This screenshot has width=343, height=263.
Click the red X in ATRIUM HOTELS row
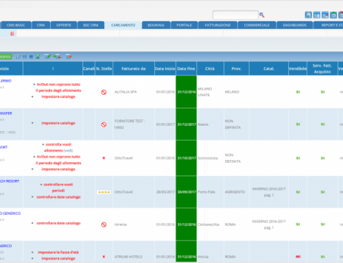[104, 257]
